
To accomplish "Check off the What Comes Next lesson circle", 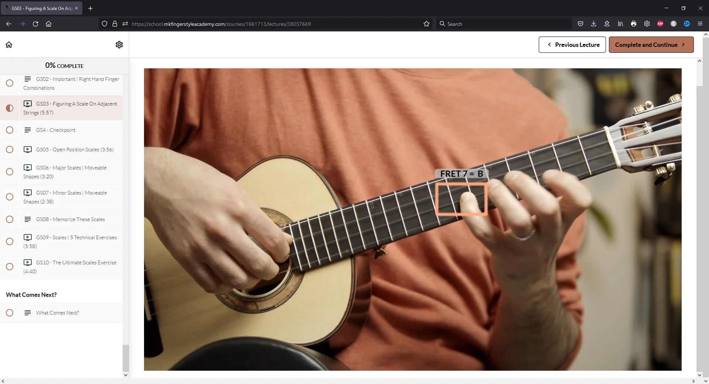I will tap(10, 313).
